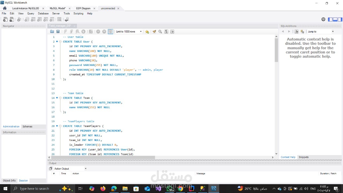Toggle the left sidebar panel visibility
The image size is (343, 193).
coord(330,19)
